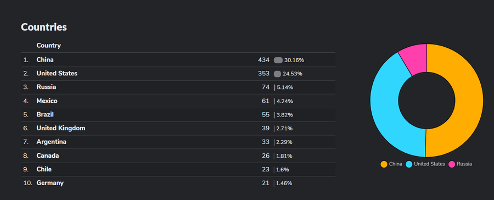The image size is (494, 200).
Task: Click the Countries section heading
Action: pos(44,27)
